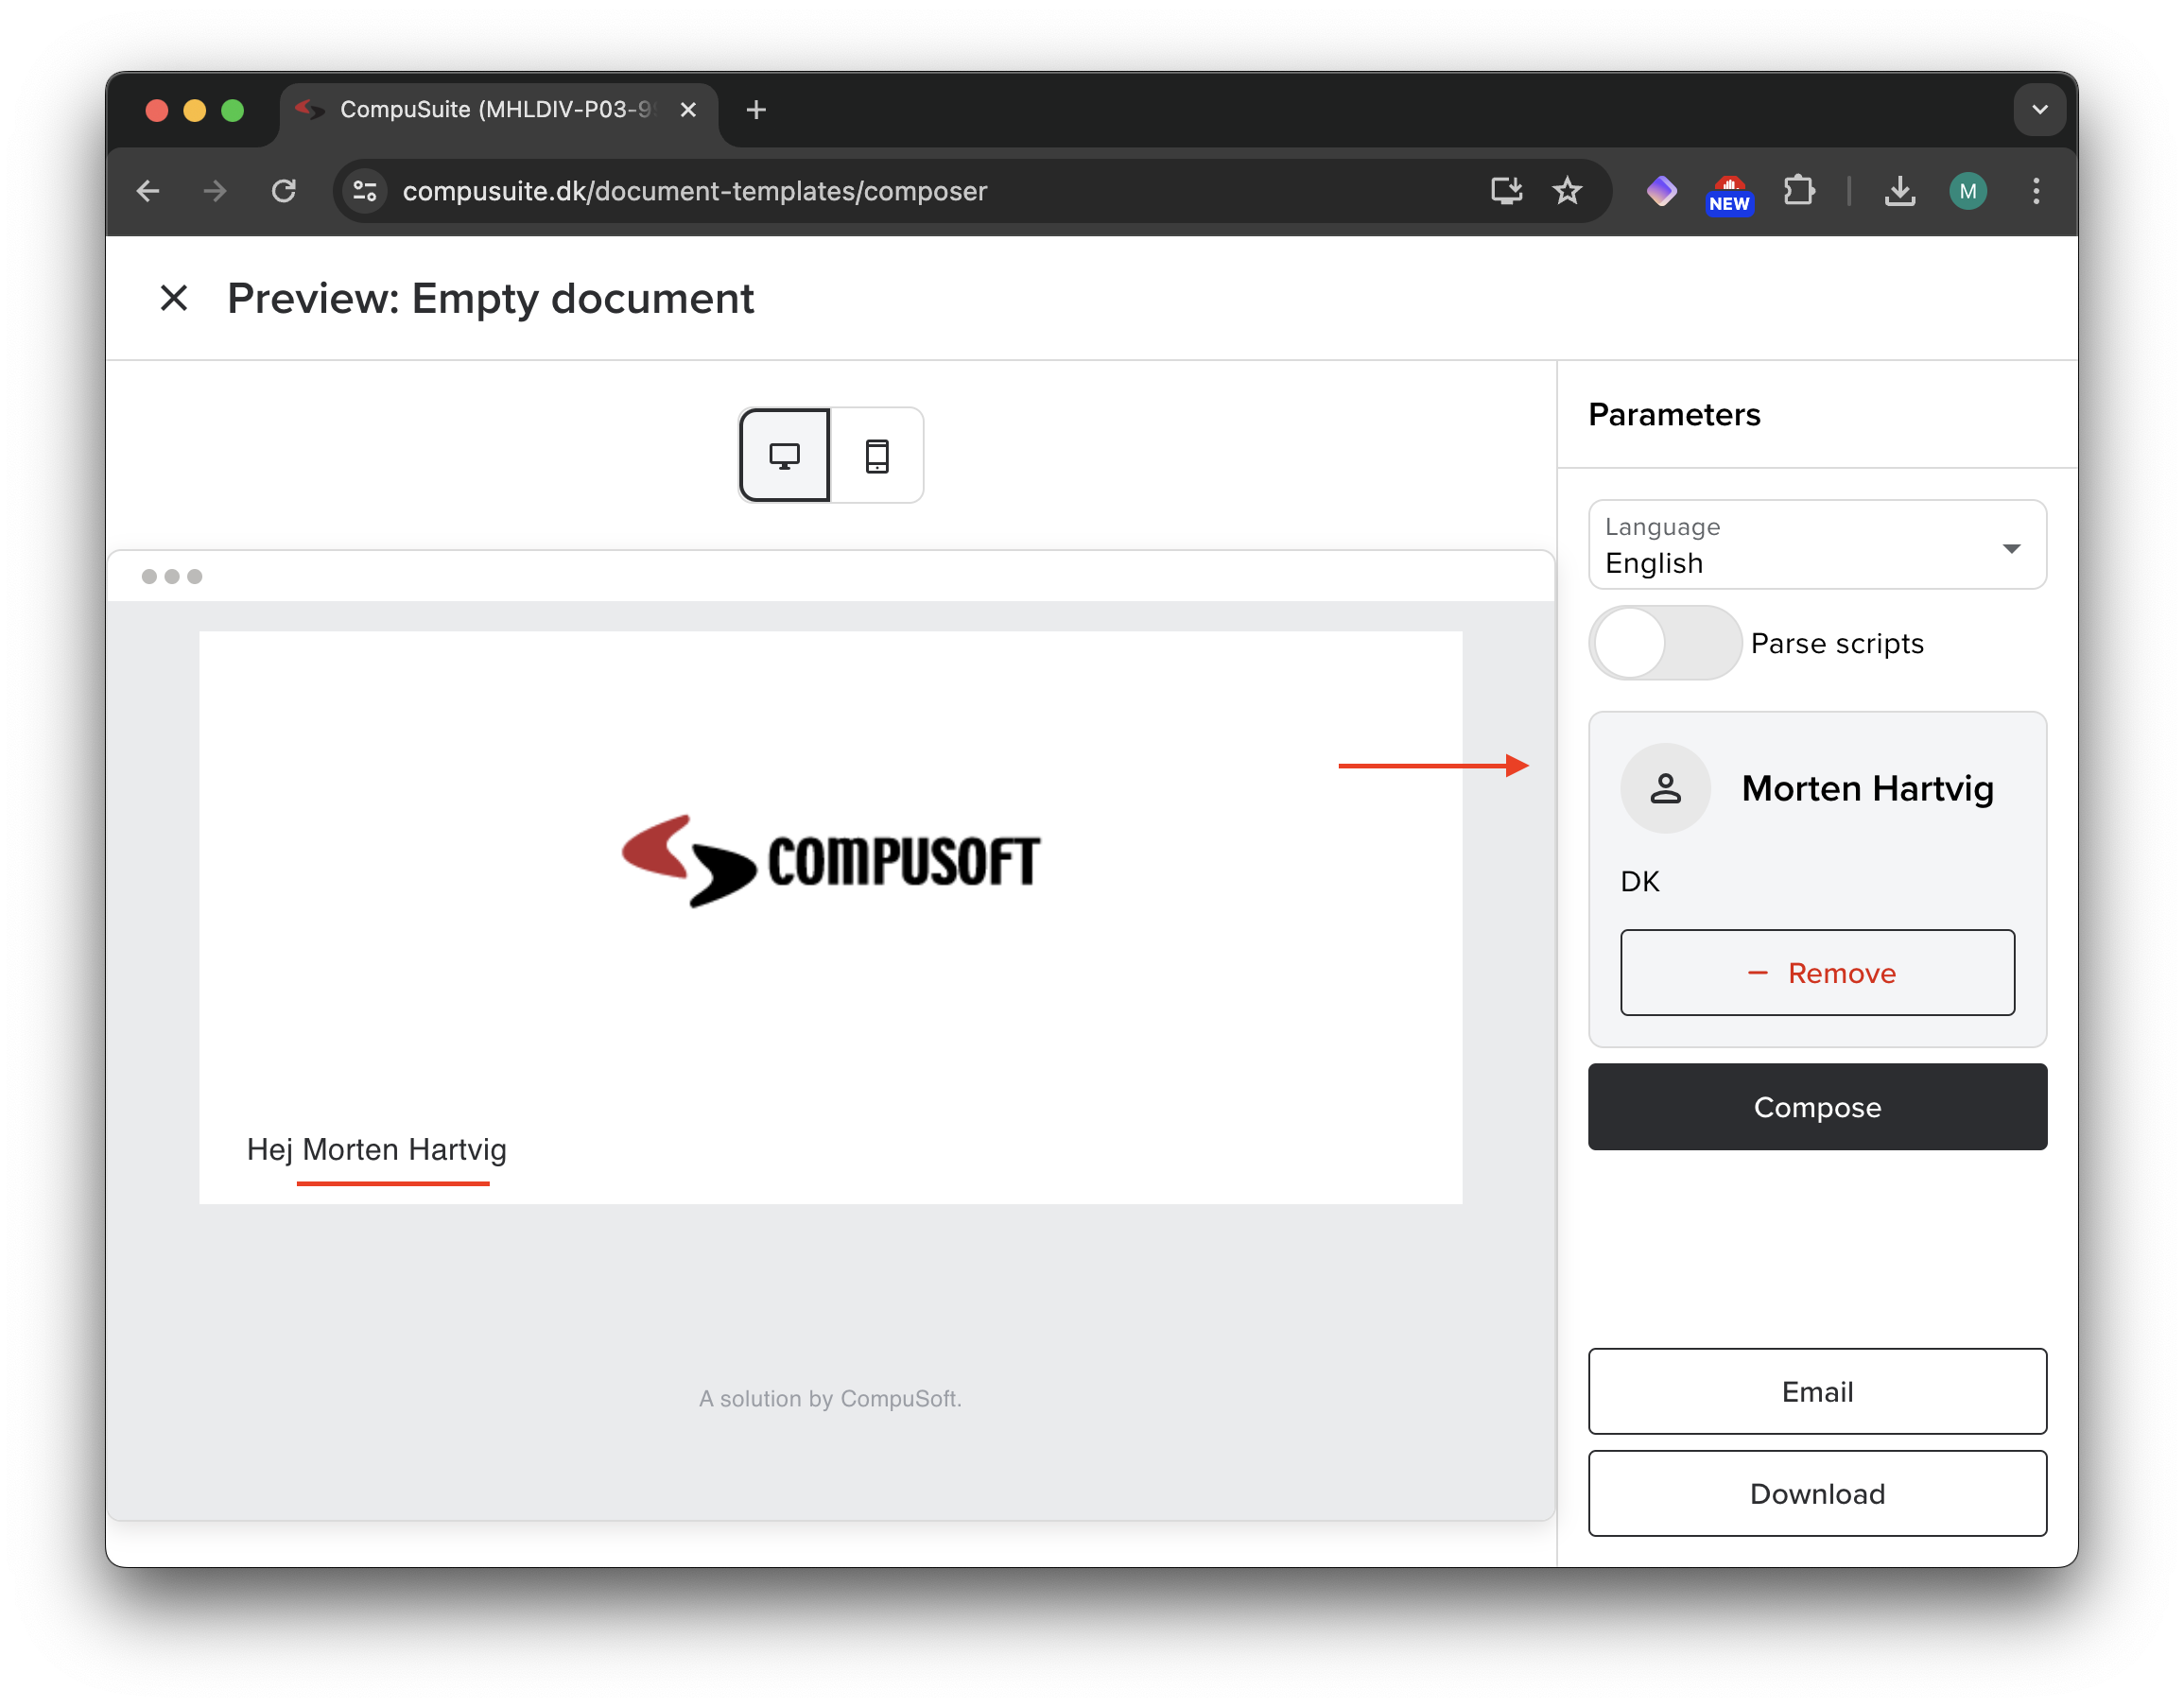Open Chrome downloads icon
The height and width of the screenshot is (1707, 2184).
tap(1900, 191)
